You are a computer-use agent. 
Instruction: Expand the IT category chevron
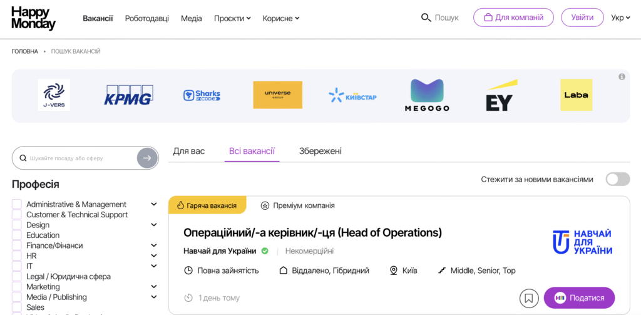click(154, 266)
